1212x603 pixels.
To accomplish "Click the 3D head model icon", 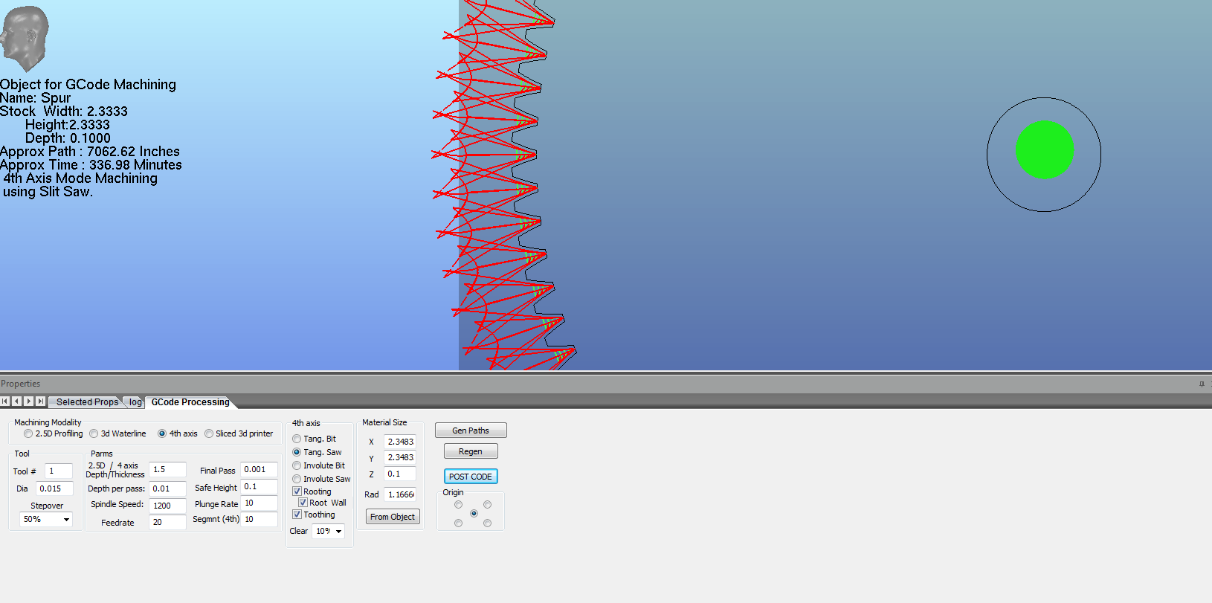I will [25, 38].
